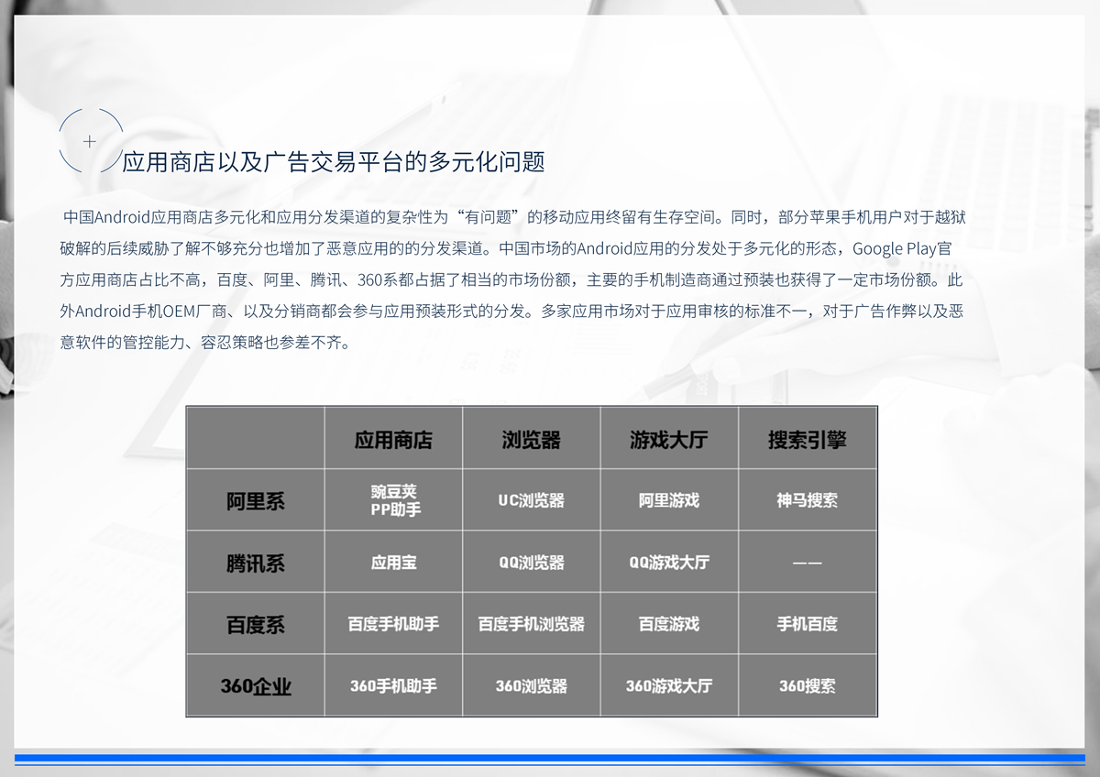Viewport: 1100px width, 777px height.
Task: Select the 腾讯系 row header
Action: pos(256,562)
